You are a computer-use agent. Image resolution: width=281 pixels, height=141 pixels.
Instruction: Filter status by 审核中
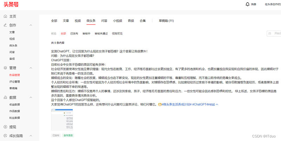[86, 33]
